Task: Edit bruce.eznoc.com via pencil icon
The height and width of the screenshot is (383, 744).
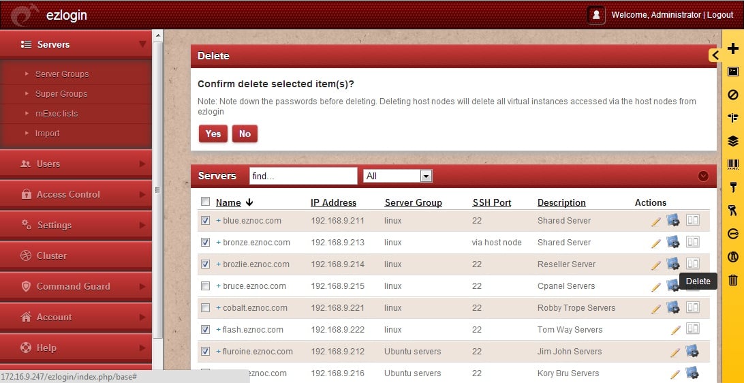Action: click(x=655, y=287)
